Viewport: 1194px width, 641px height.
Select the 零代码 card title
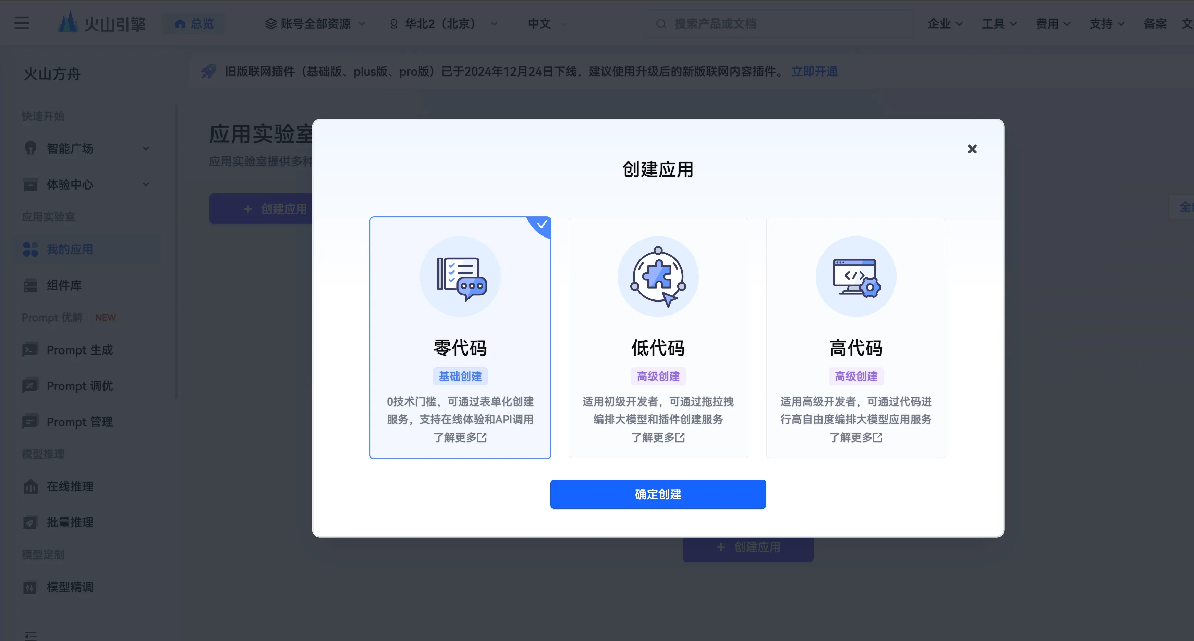[x=460, y=348]
